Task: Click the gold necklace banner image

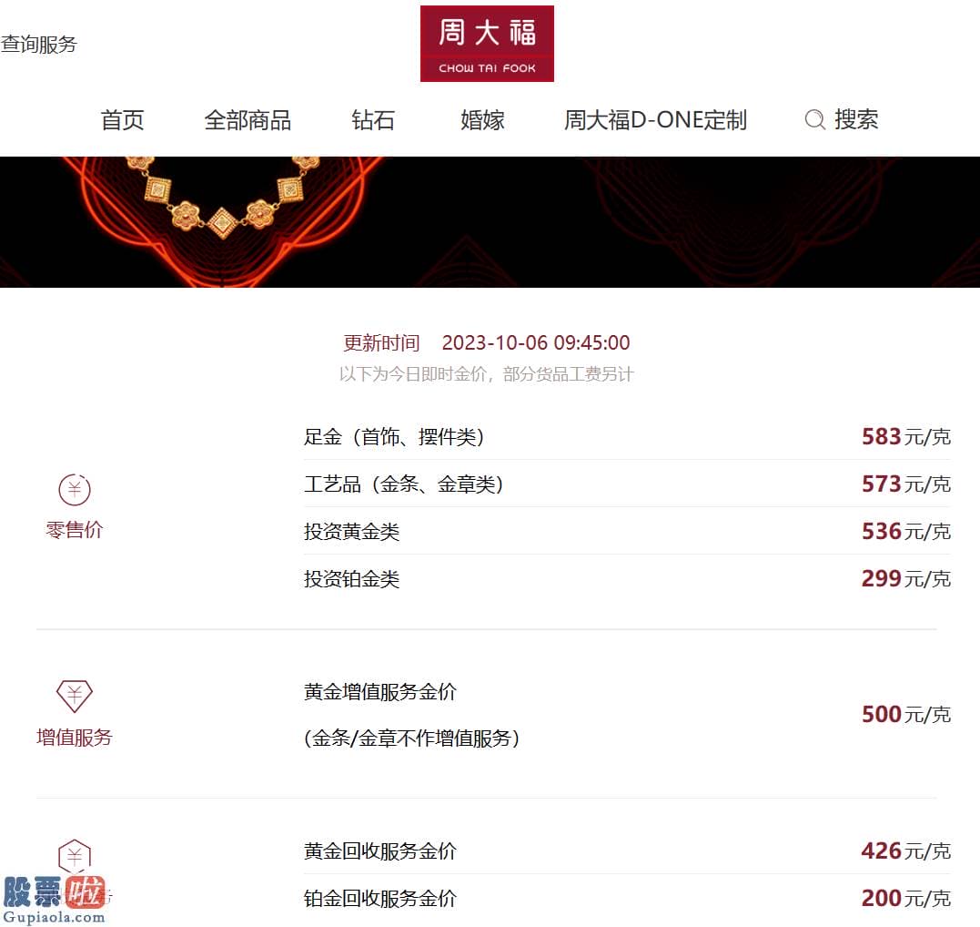Action: (490, 222)
